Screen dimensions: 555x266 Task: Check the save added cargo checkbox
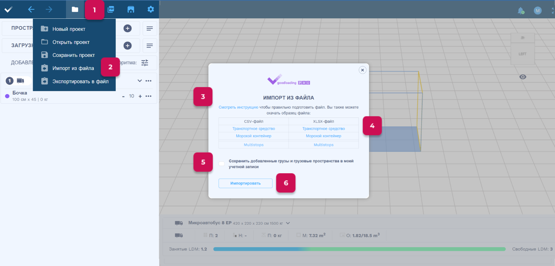pyautogui.click(x=222, y=164)
